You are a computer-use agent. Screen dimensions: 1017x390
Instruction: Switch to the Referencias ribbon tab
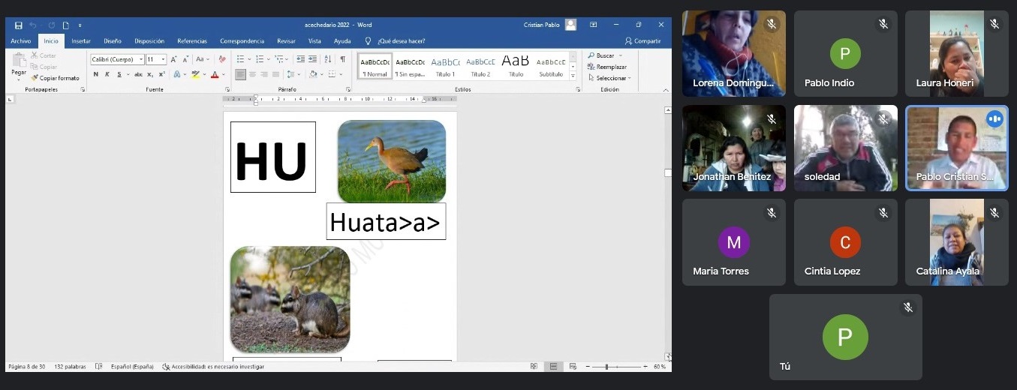click(x=192, y=41)
